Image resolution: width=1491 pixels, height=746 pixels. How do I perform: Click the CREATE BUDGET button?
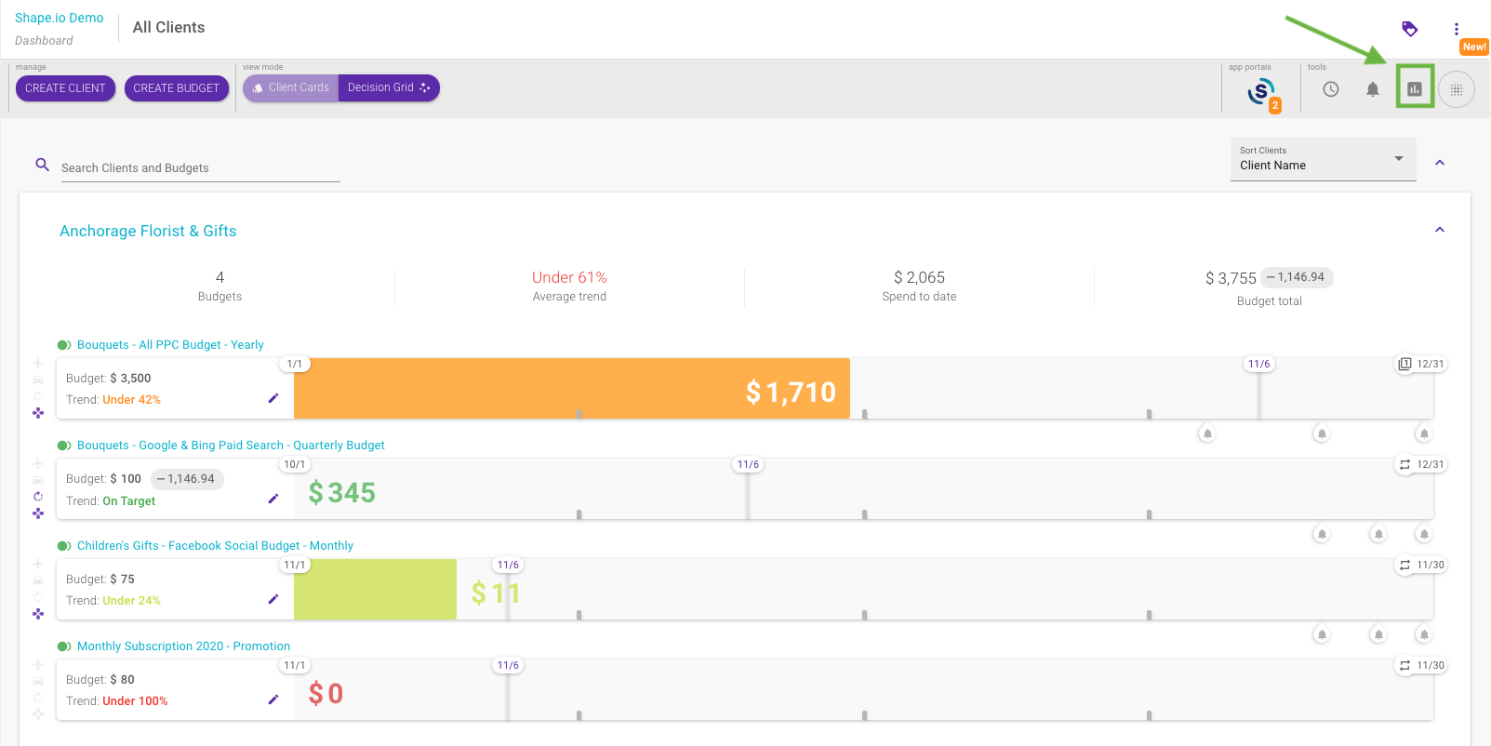(x=177, y=88)
